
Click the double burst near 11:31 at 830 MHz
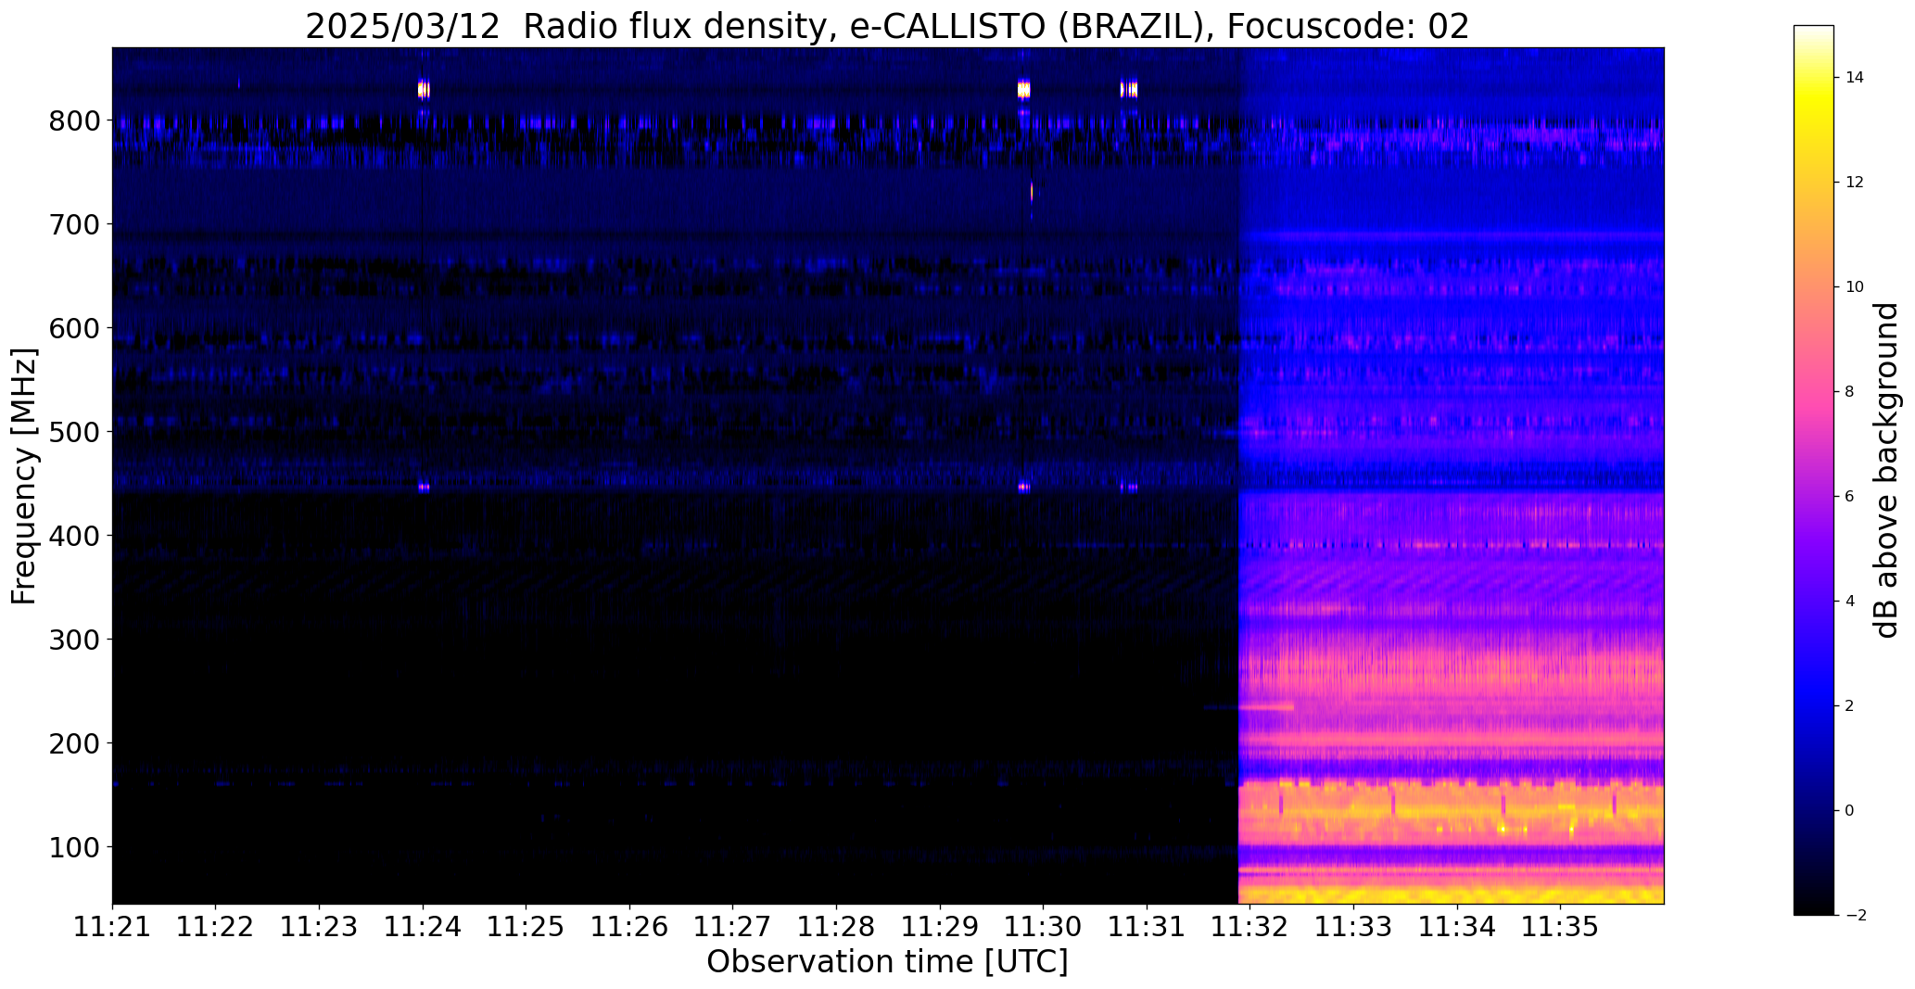tap(1129, 89)
